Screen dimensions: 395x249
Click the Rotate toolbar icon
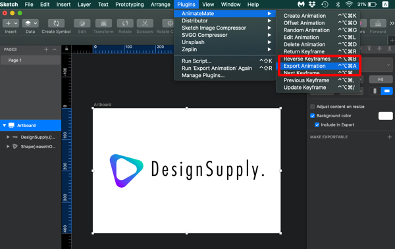[125, 23]
